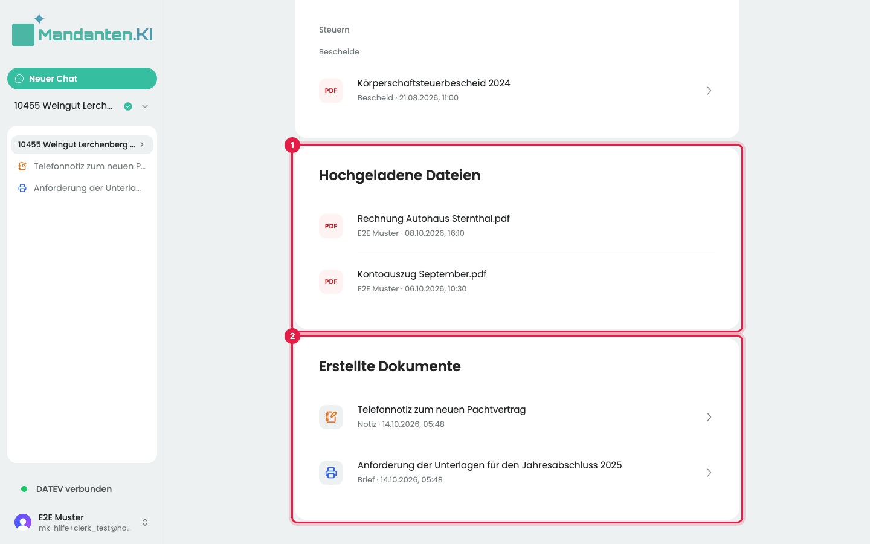Click the 06.10.2026, 10:30 upload timestamp

(436, 289)
